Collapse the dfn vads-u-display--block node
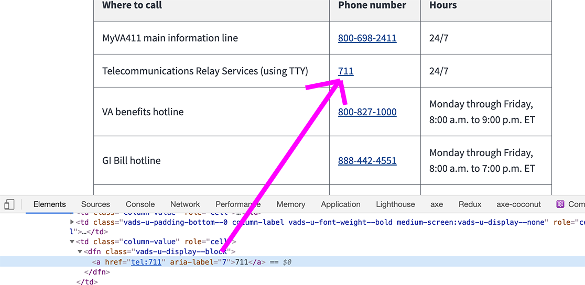Screen dimensions: 585x285 [x=80, y=252]
